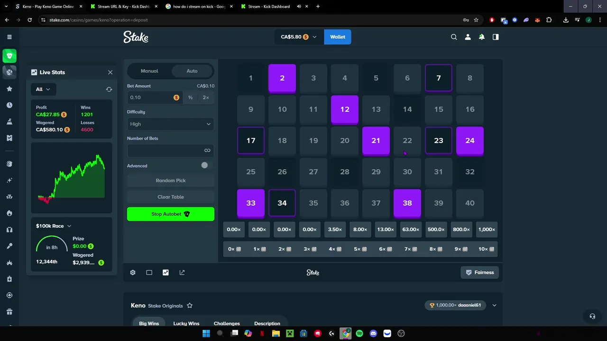Open Discord from the Windows taskbar
This screenshot has height=341, width=607.
coord(373,333)
